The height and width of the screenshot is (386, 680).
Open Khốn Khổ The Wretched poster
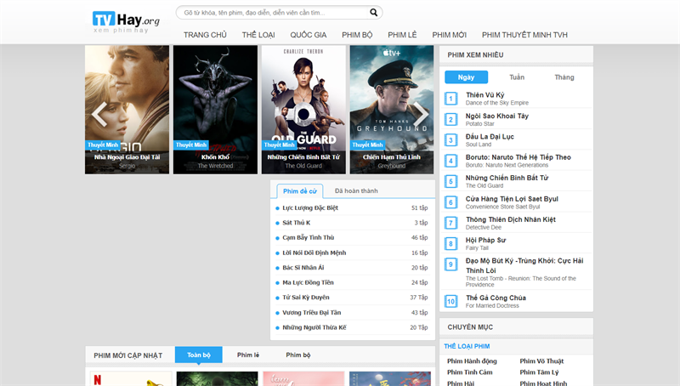(x=215, y=110)
